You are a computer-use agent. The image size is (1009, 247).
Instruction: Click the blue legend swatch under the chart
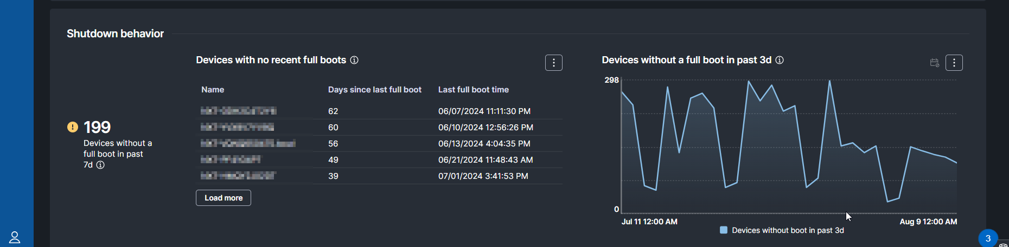tap(723, 230)
